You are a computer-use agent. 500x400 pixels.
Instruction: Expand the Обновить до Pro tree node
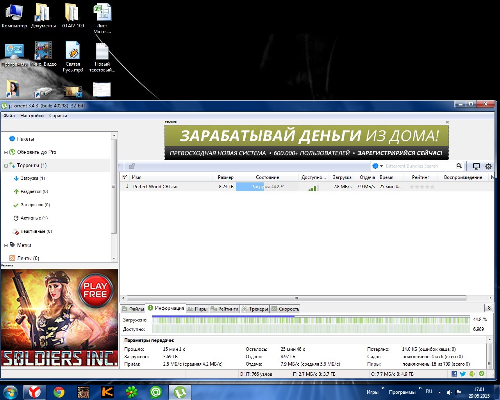tap(6, 152)
